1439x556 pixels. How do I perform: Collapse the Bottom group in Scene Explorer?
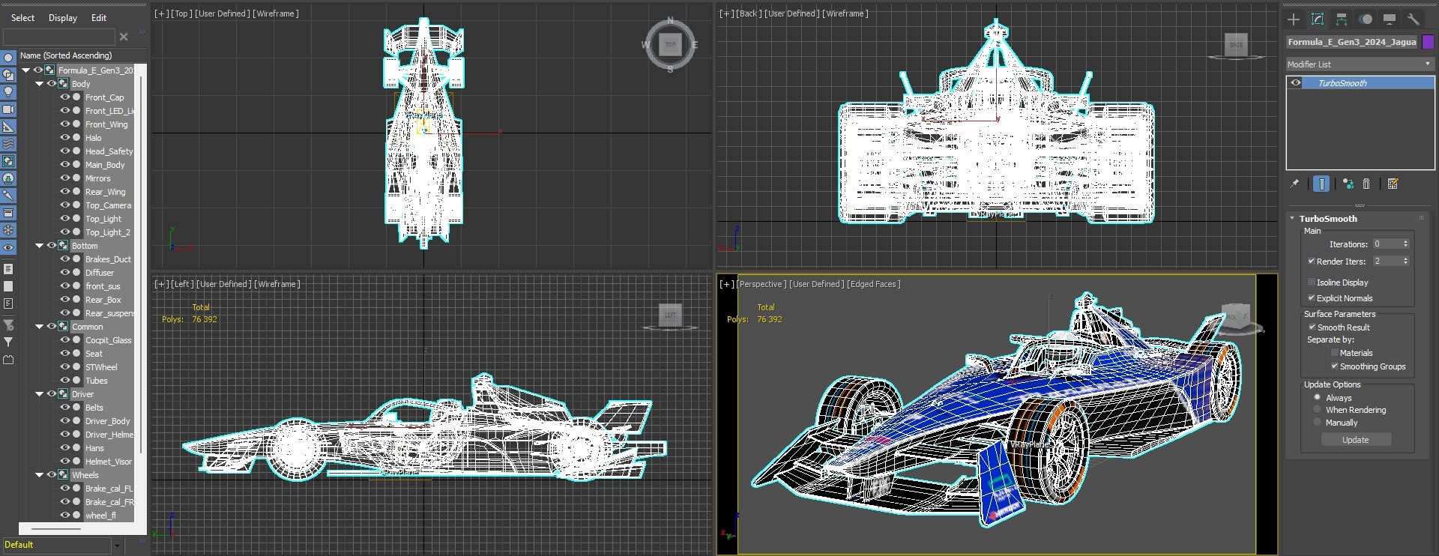[40, 246]
